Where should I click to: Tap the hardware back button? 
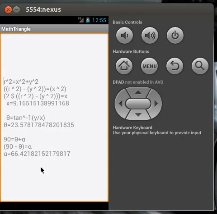(175, 66)
